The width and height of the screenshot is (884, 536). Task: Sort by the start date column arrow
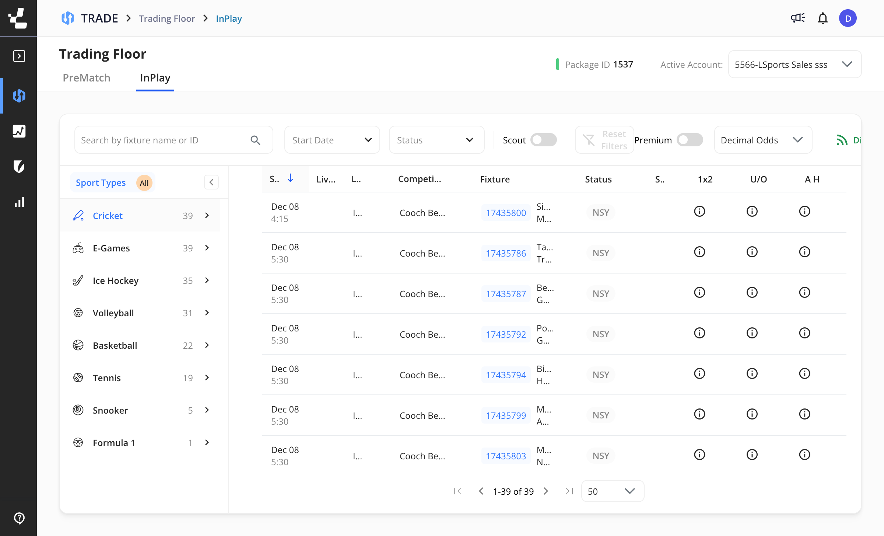click(290, 178)
